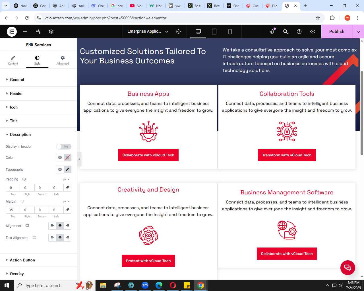Expand the General section
This screenshot has height=291, width=364.
click(x=38, y=80)
